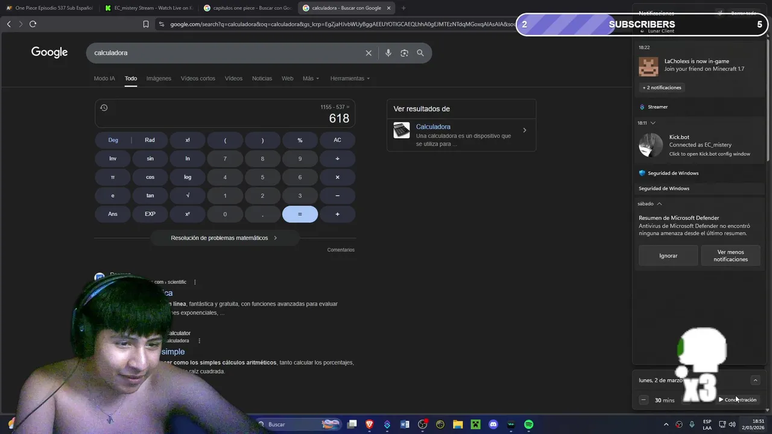
Task: Bookmark this page icon in address bar
Action: tap(145, 24)
